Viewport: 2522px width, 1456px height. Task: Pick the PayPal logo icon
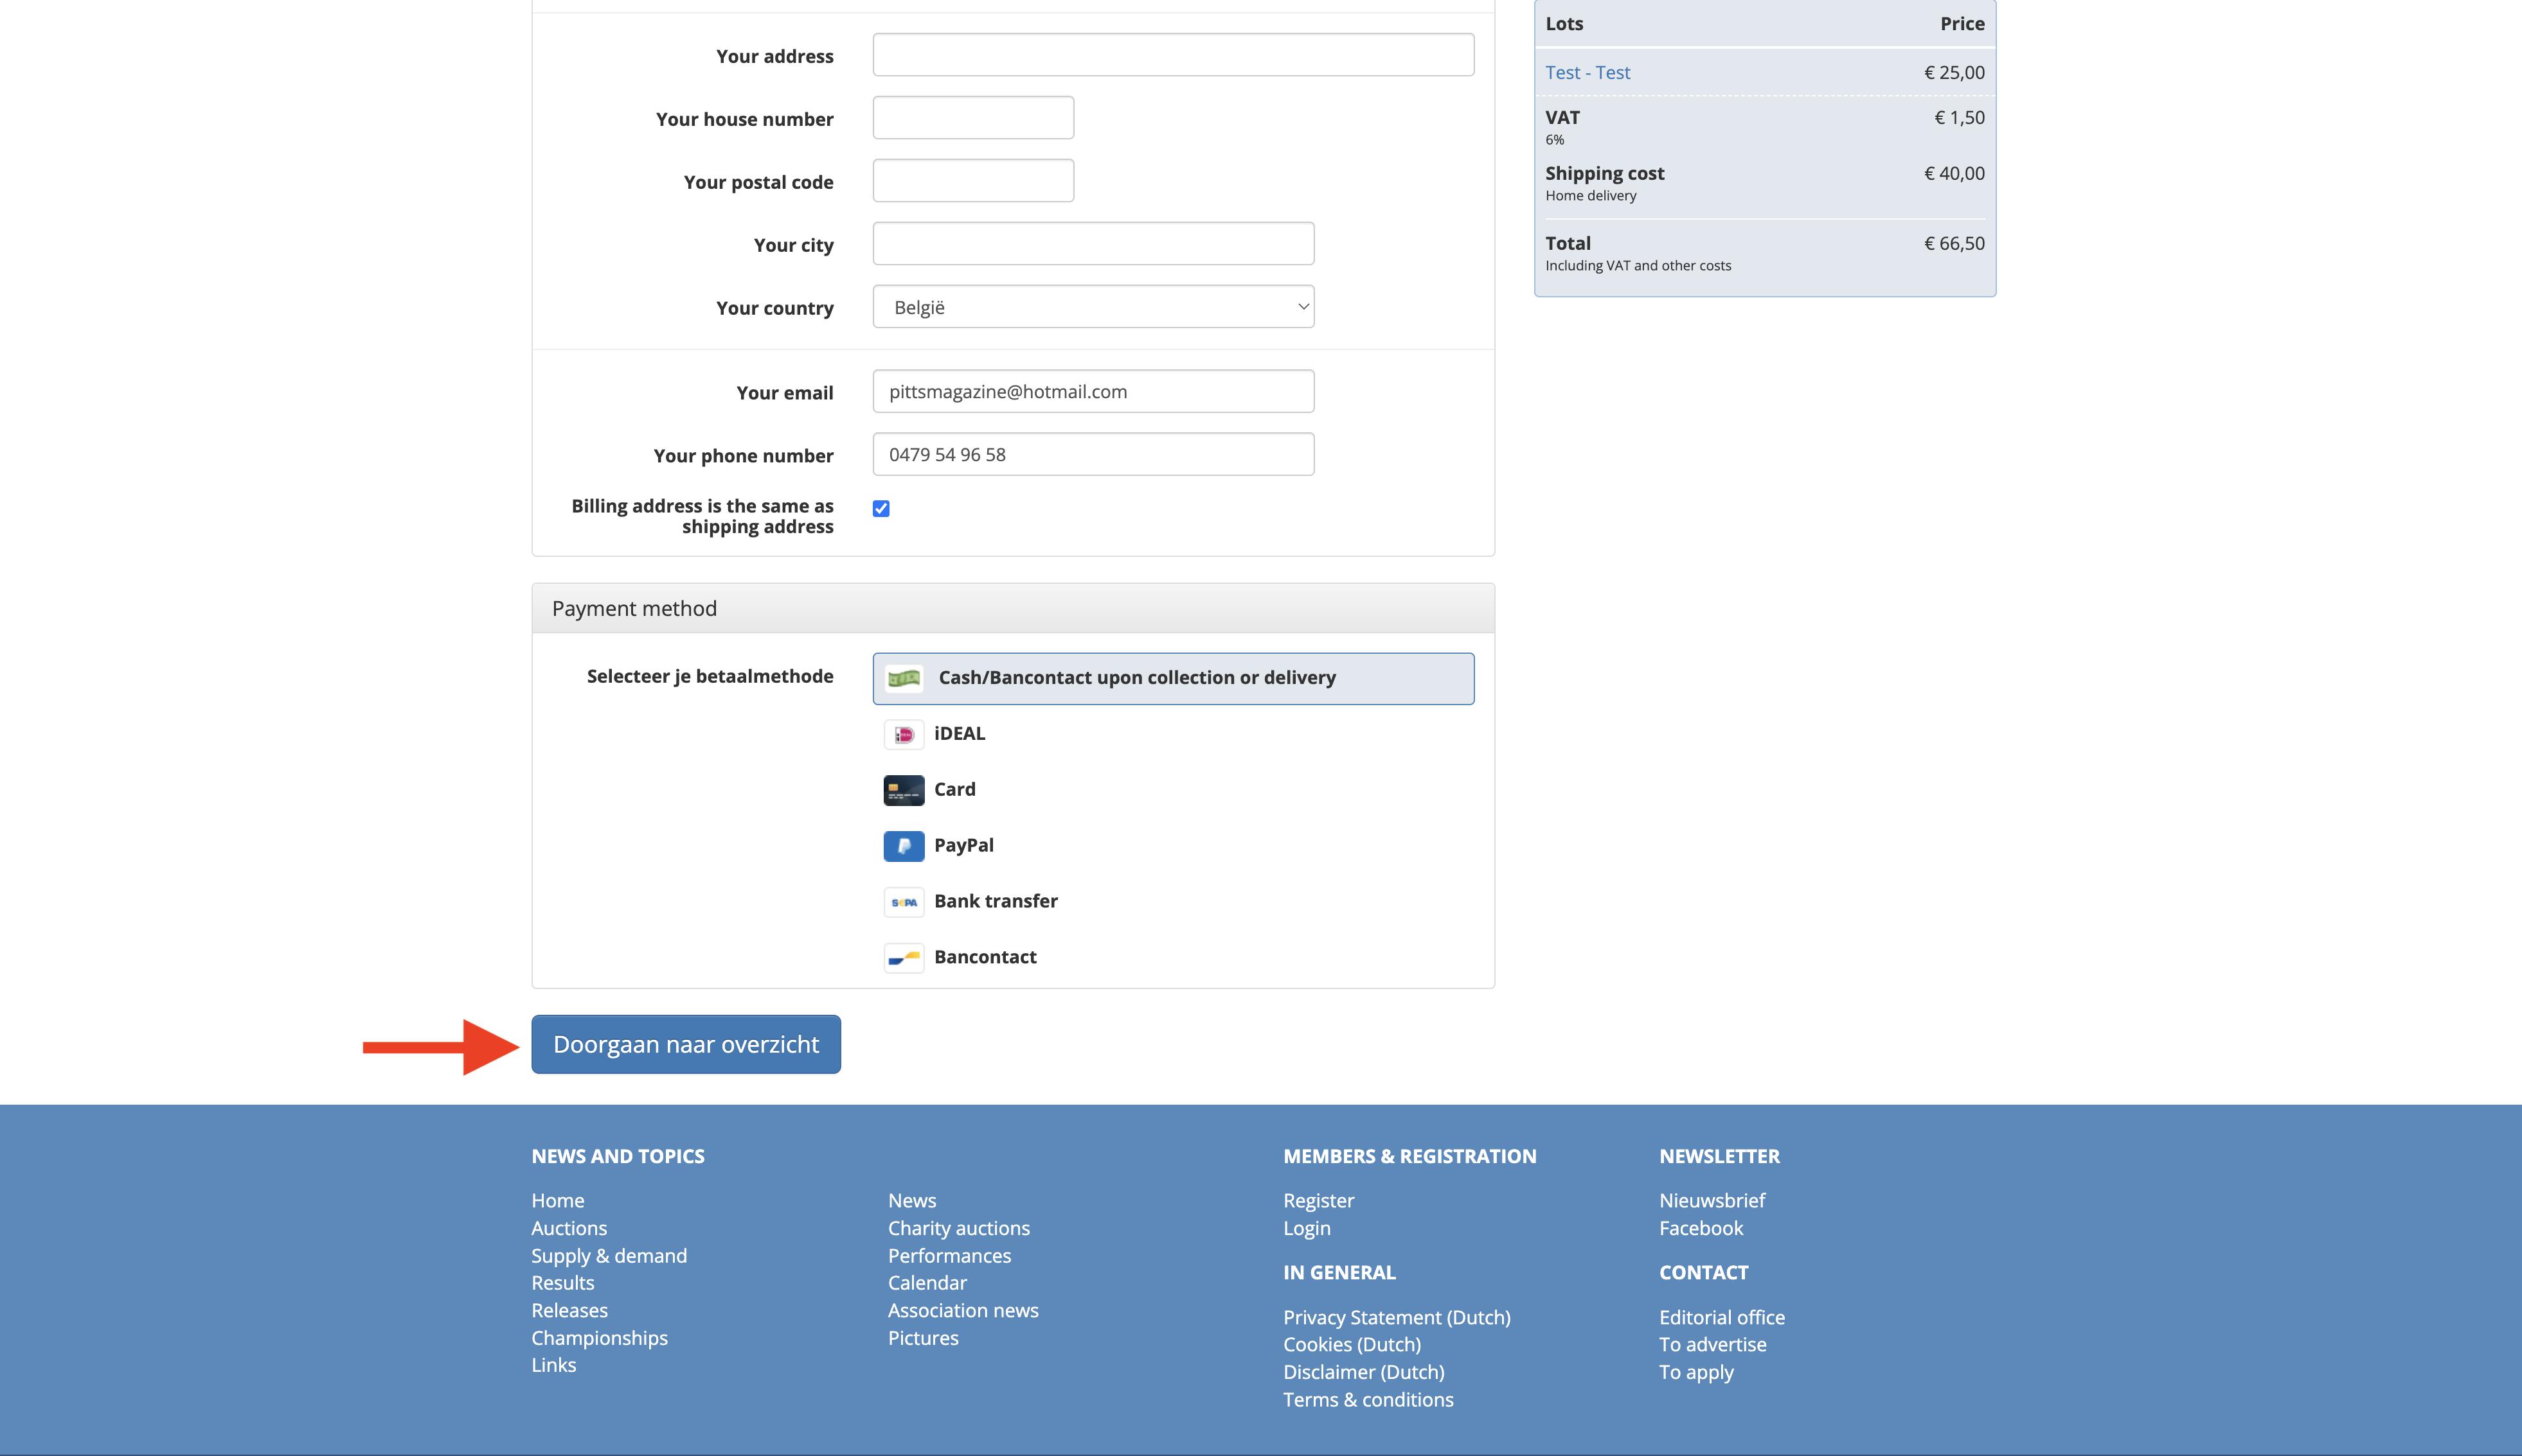coord(904,847)
